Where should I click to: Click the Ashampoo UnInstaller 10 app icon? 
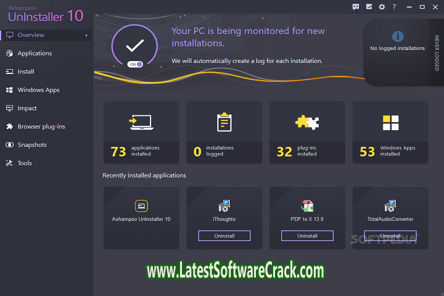[141, 206]
